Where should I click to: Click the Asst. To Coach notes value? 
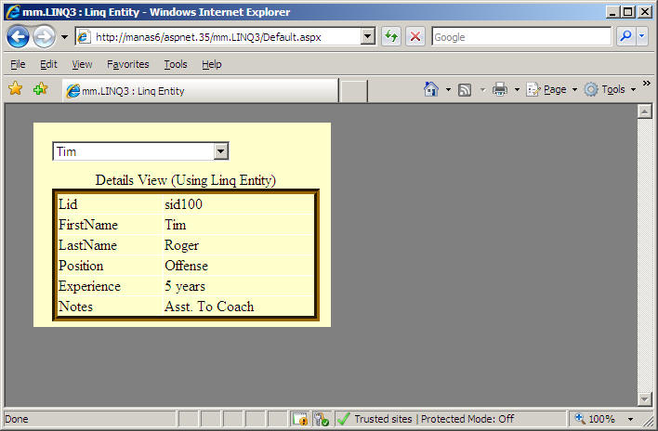209,307
